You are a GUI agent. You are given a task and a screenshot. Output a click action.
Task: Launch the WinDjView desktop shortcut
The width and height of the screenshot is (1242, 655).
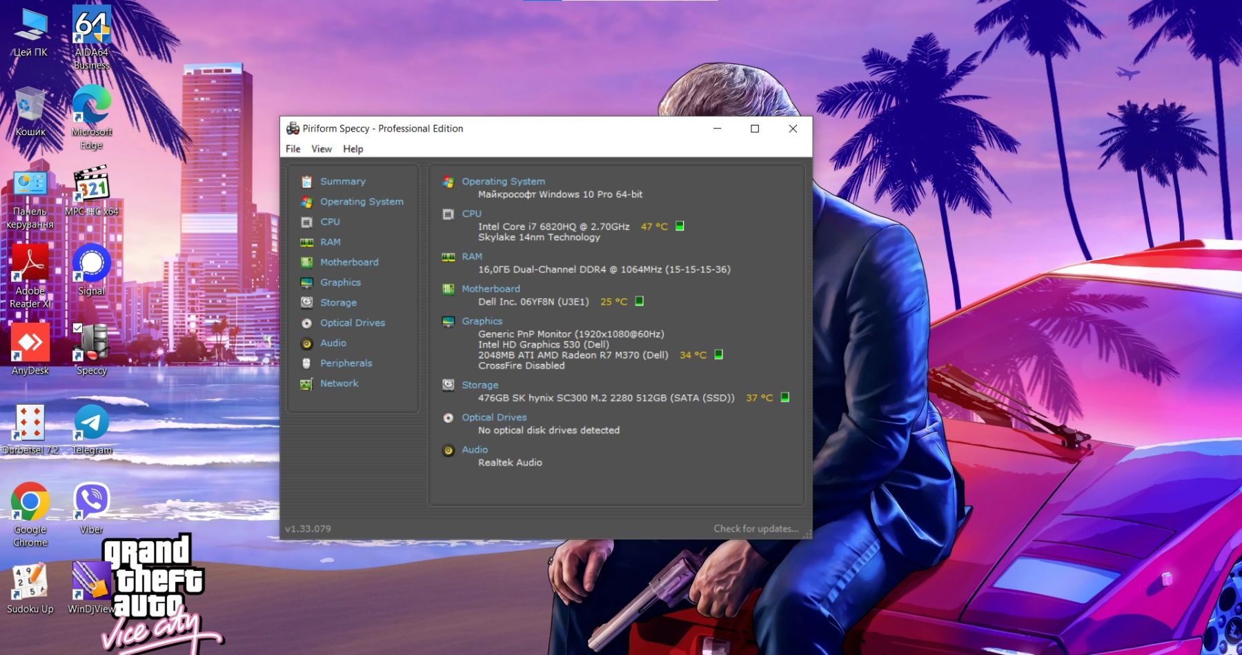point(91,588)
